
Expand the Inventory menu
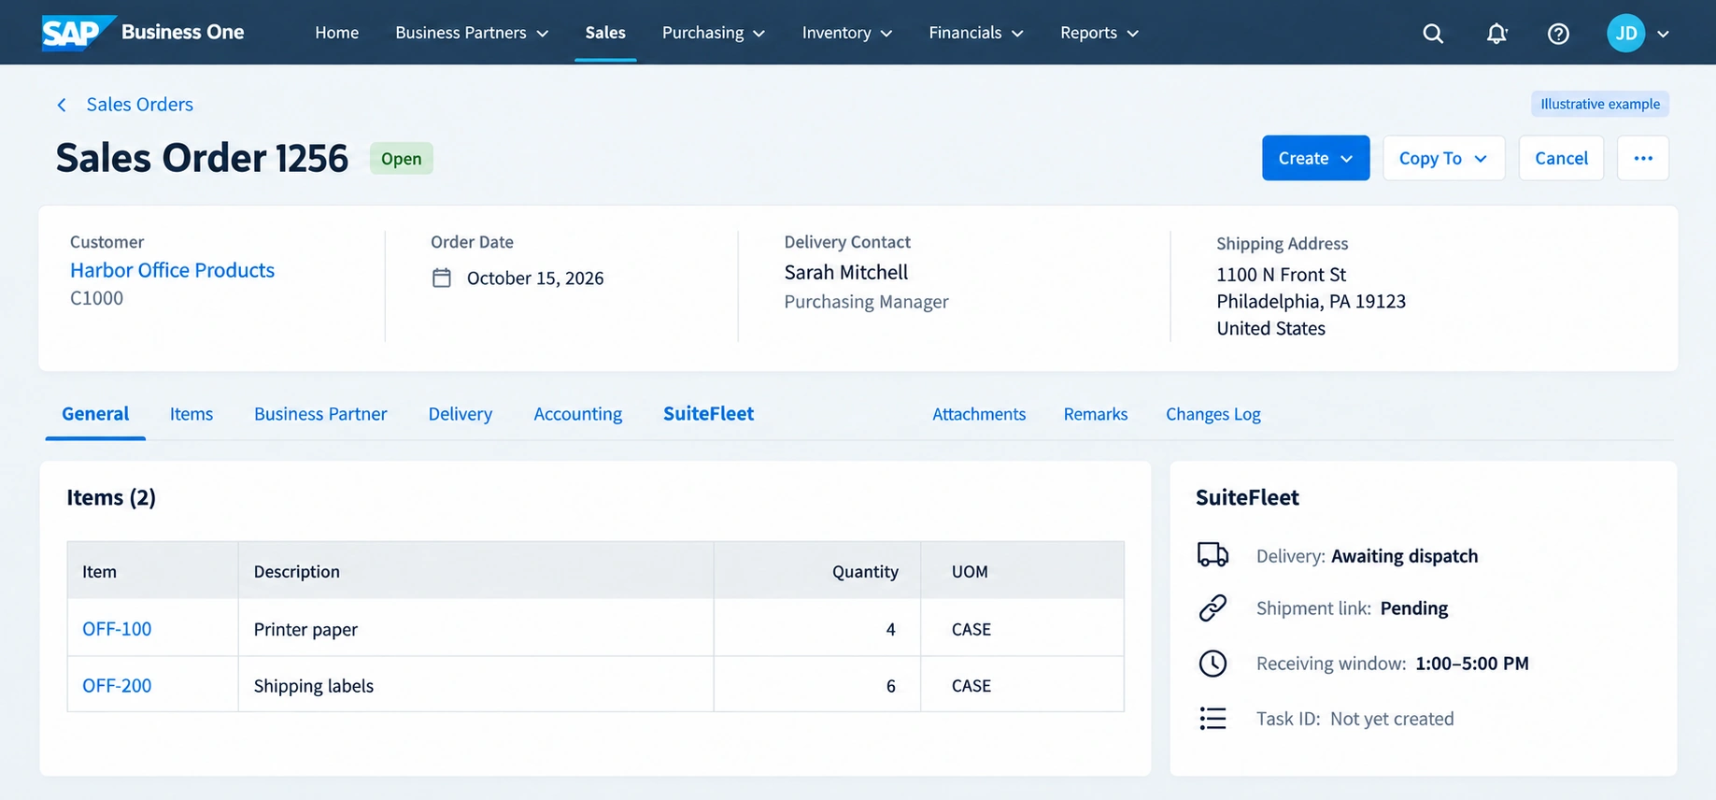[847, 33]
